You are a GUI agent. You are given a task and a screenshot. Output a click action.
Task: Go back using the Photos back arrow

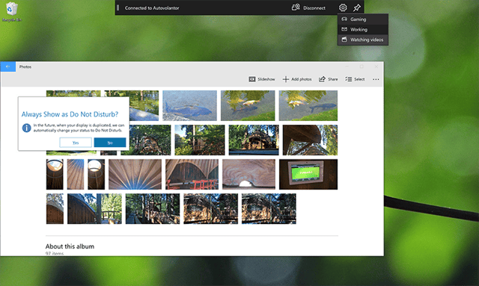coord(8,66)
